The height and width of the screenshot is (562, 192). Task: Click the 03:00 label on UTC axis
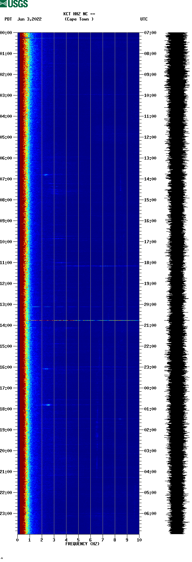[150, 451]
